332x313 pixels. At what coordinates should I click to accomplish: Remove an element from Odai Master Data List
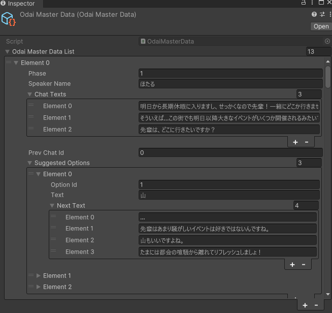pyautogui.click(x=316, y=305)
